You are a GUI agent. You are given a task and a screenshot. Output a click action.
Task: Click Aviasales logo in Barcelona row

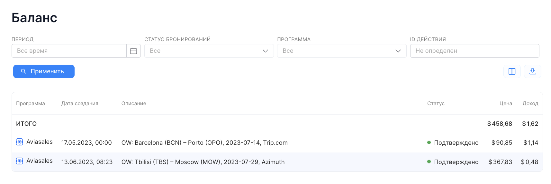pyautogui.click(x=20, y=142)
